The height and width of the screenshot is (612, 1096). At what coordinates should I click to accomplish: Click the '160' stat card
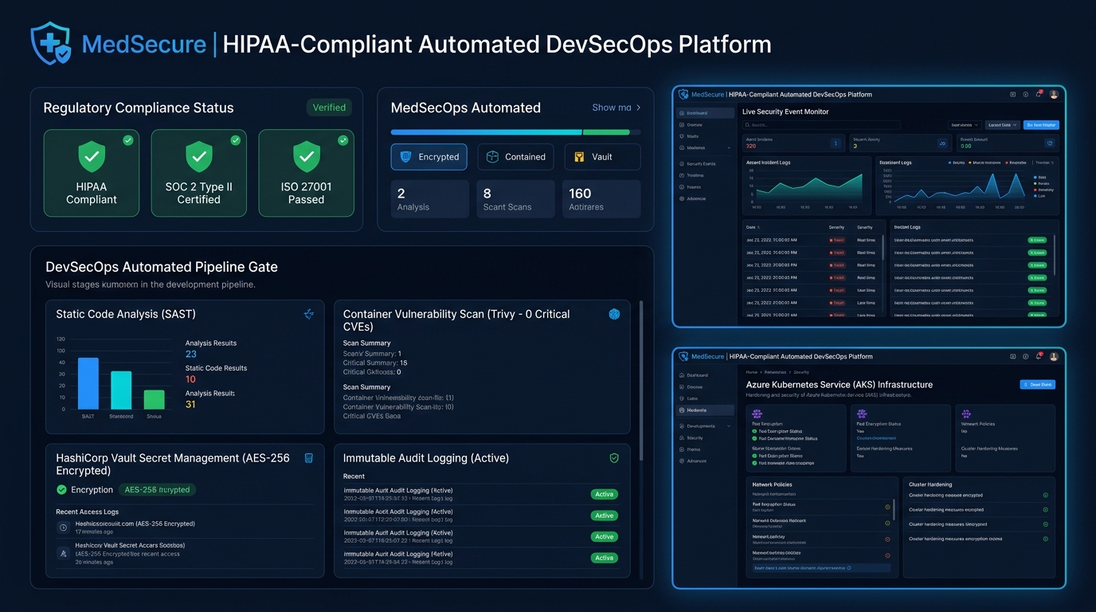click(x=601, y=199)
